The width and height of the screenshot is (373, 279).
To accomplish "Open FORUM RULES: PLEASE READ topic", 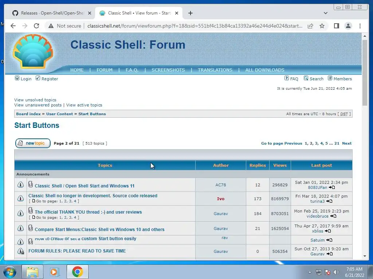I will click(77, 251).
